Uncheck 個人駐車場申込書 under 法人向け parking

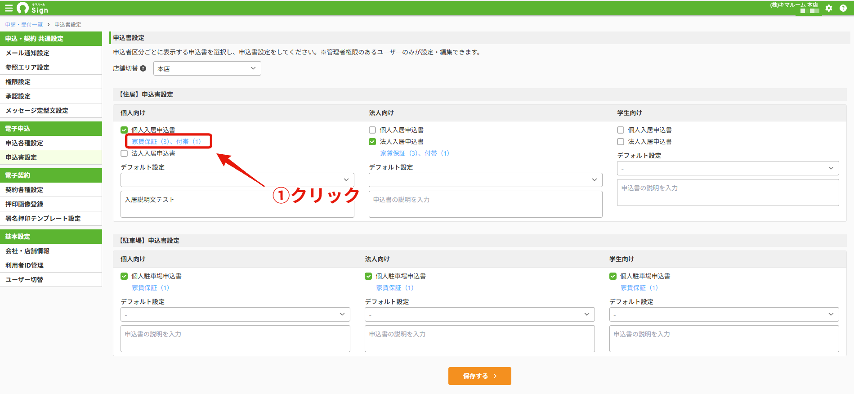coord(368,276)
